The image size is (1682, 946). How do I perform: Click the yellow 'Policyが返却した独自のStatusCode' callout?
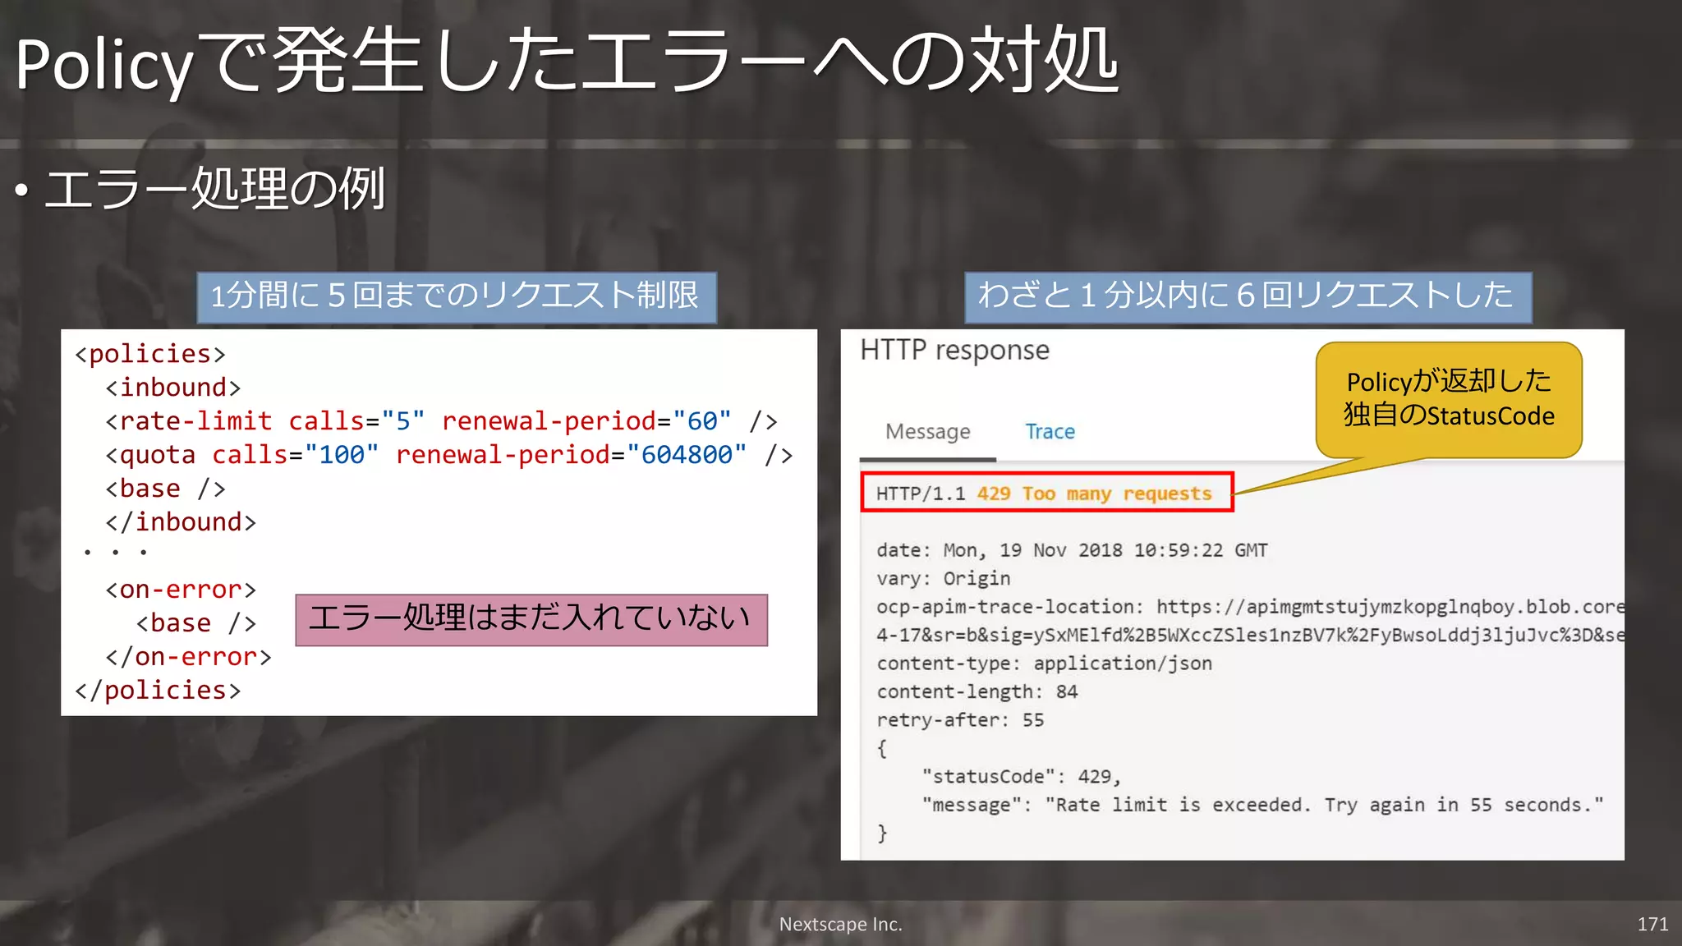coord(1449,400)
